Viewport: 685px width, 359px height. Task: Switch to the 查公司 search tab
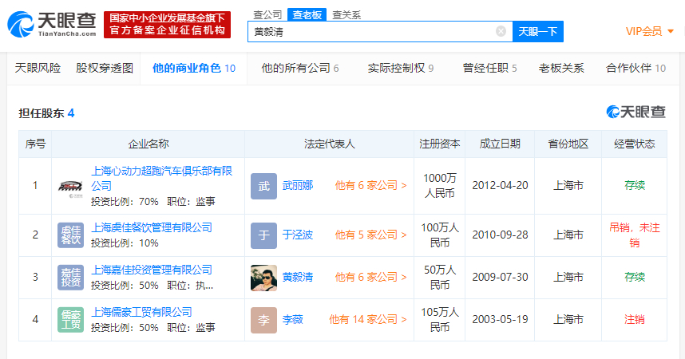pos(267,15)
